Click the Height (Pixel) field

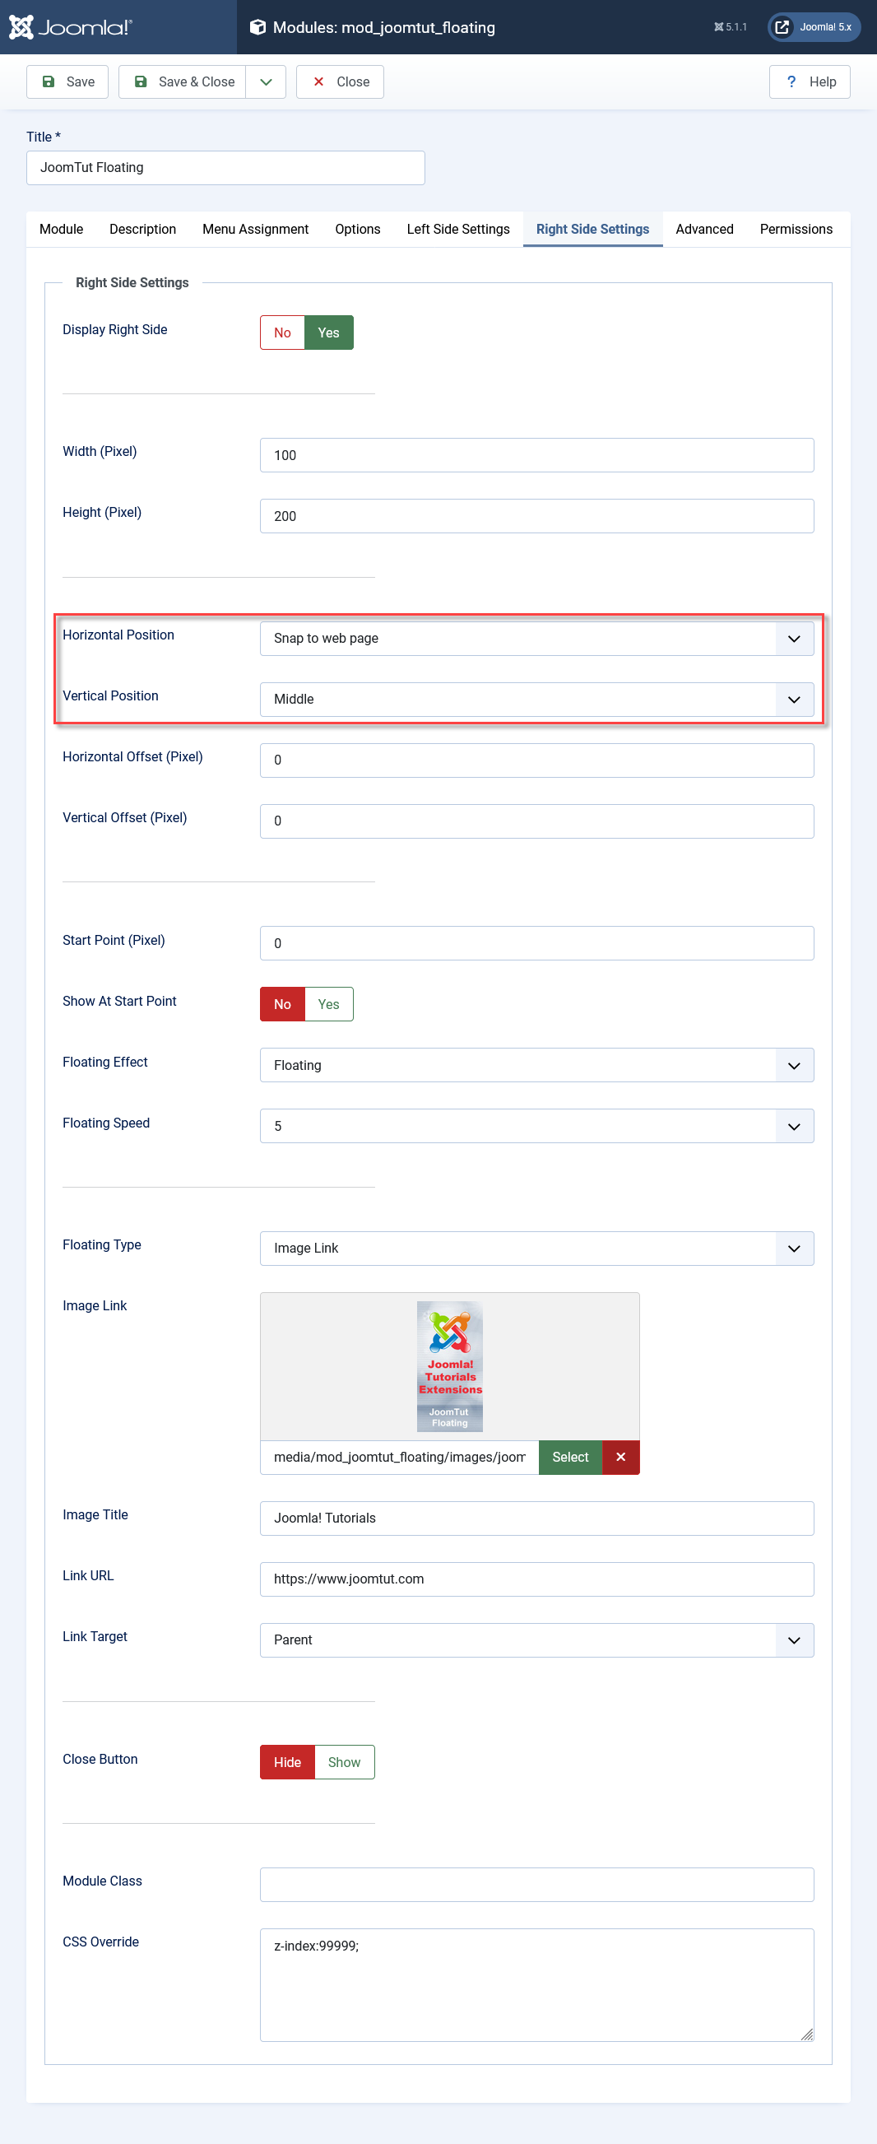point(536,516)
